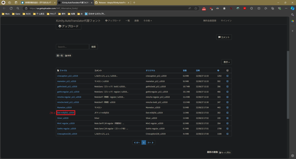The height and width of the screenshot is (159, 296).
Task: Switch to Releases bbepis XUnity.AutoTranslator tab
Action: pos(112,3)
